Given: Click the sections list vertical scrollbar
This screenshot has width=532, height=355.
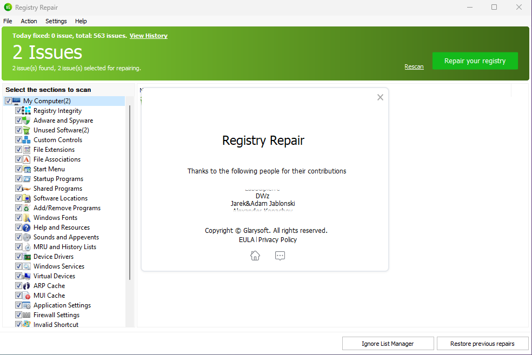Looking at the screenshot, I should (x=130, y=192).
